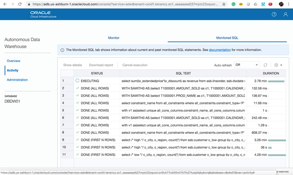Click the manual refresh icon beside Auto refresh
The image size is (293, 175).
[265, 65]
